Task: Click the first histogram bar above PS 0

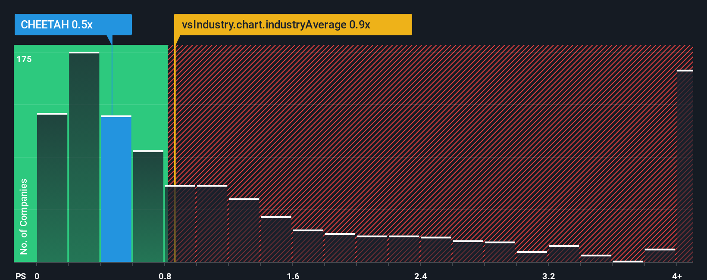Action: pos(52,187)
